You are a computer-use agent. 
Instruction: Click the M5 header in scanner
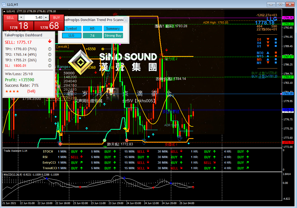pos(92,29)
